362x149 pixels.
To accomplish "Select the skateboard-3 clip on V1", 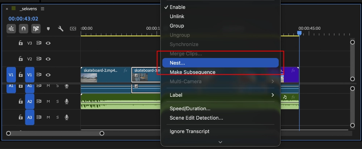I will 146,75.
